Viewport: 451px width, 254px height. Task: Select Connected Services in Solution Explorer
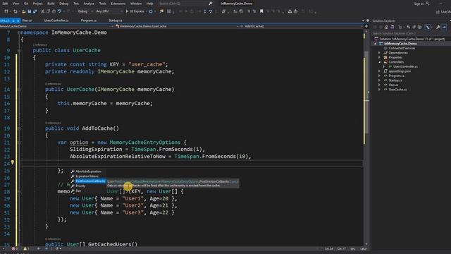(x=402, y=48)
